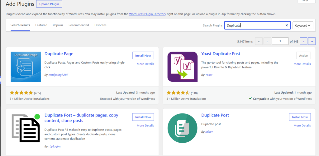Click the 'of 143' page total text

(294, 41)
